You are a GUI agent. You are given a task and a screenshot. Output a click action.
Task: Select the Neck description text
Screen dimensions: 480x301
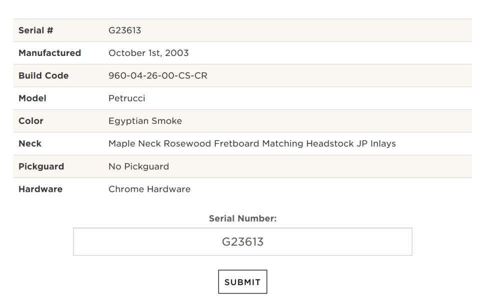coord(252,143)
